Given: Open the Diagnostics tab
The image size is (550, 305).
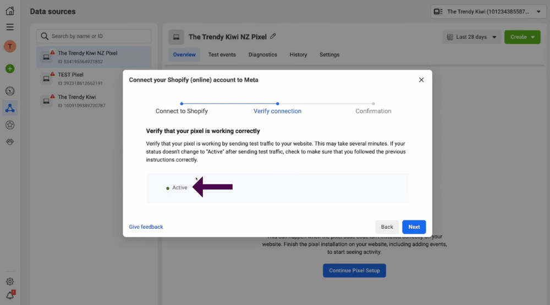Looking at the screenshot, I should (x=263, y=54).
